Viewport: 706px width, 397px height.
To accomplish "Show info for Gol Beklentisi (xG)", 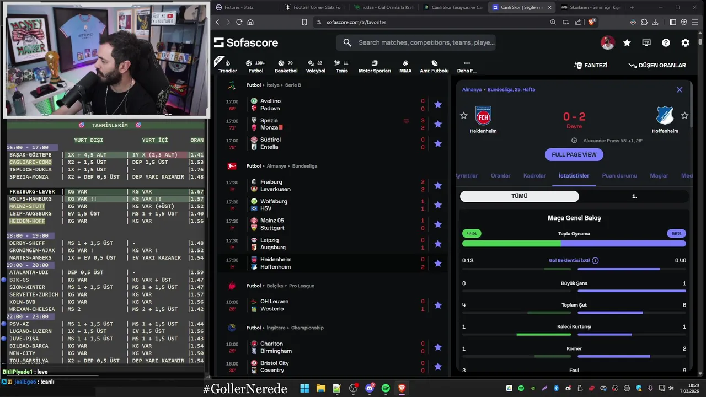I will [595, 261].
